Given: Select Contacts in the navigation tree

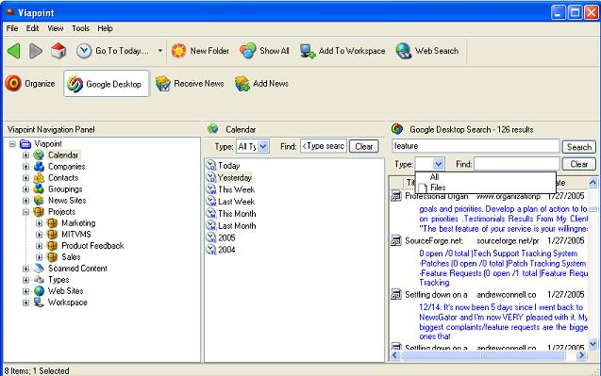Looking at the screenshot, I should (63, 178).
